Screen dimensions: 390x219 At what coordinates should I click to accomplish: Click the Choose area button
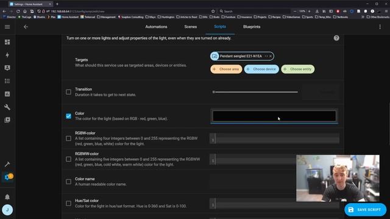point(226,69)
